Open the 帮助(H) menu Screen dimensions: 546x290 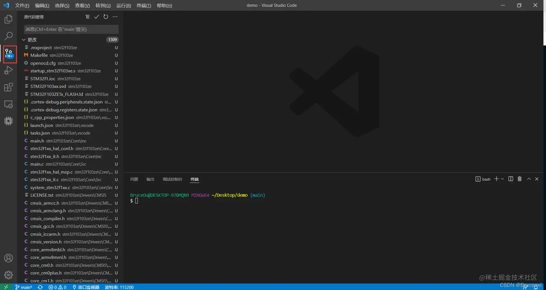(164, 5)
